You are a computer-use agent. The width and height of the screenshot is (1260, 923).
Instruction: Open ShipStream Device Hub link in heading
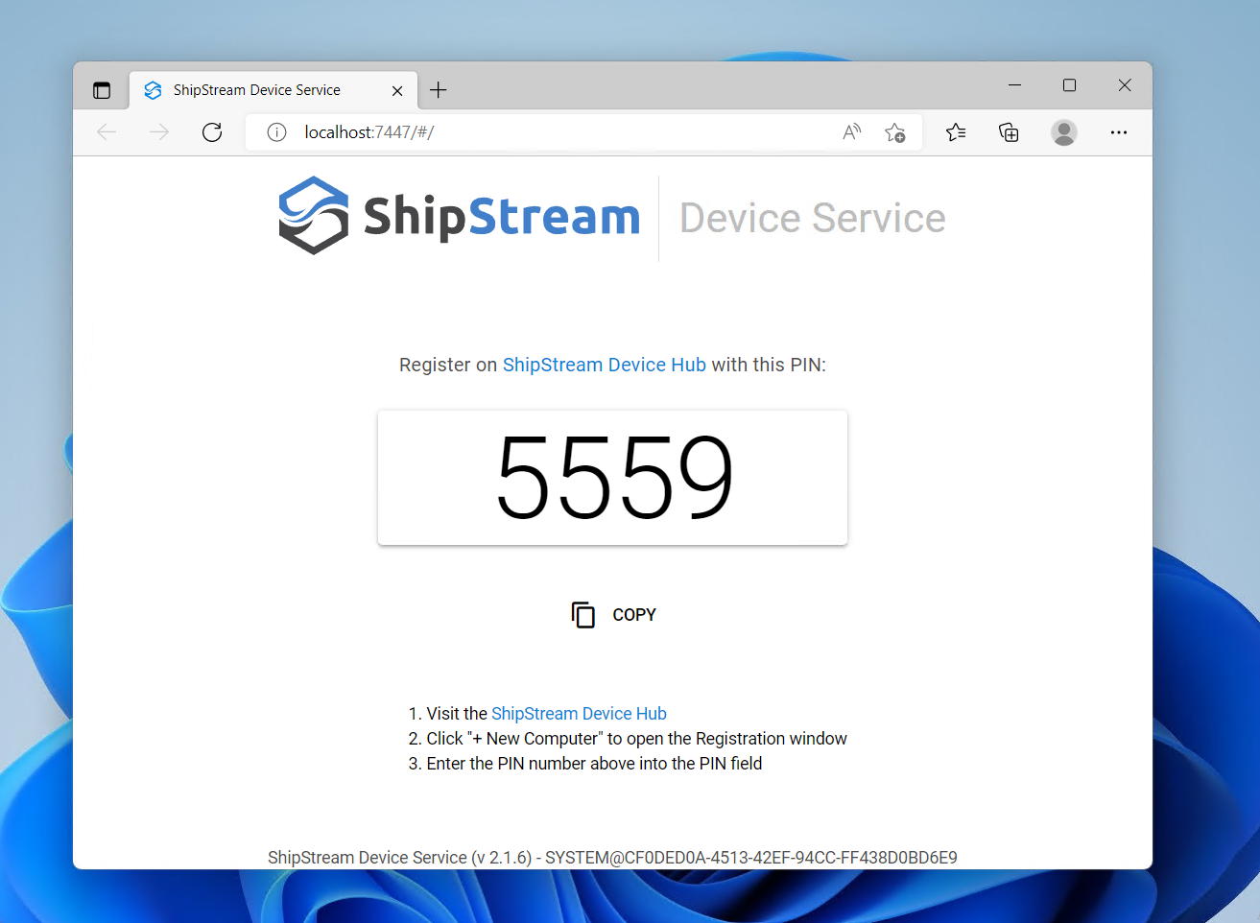pos(604,365)
